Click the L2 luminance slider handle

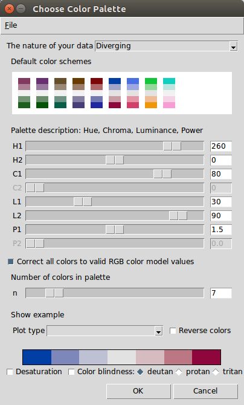click(x=178, y=216)
